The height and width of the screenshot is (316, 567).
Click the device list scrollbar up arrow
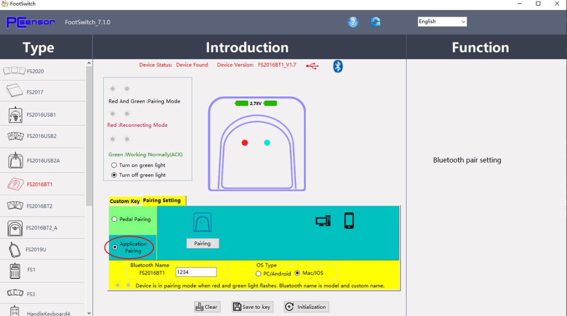click(89, 63)
